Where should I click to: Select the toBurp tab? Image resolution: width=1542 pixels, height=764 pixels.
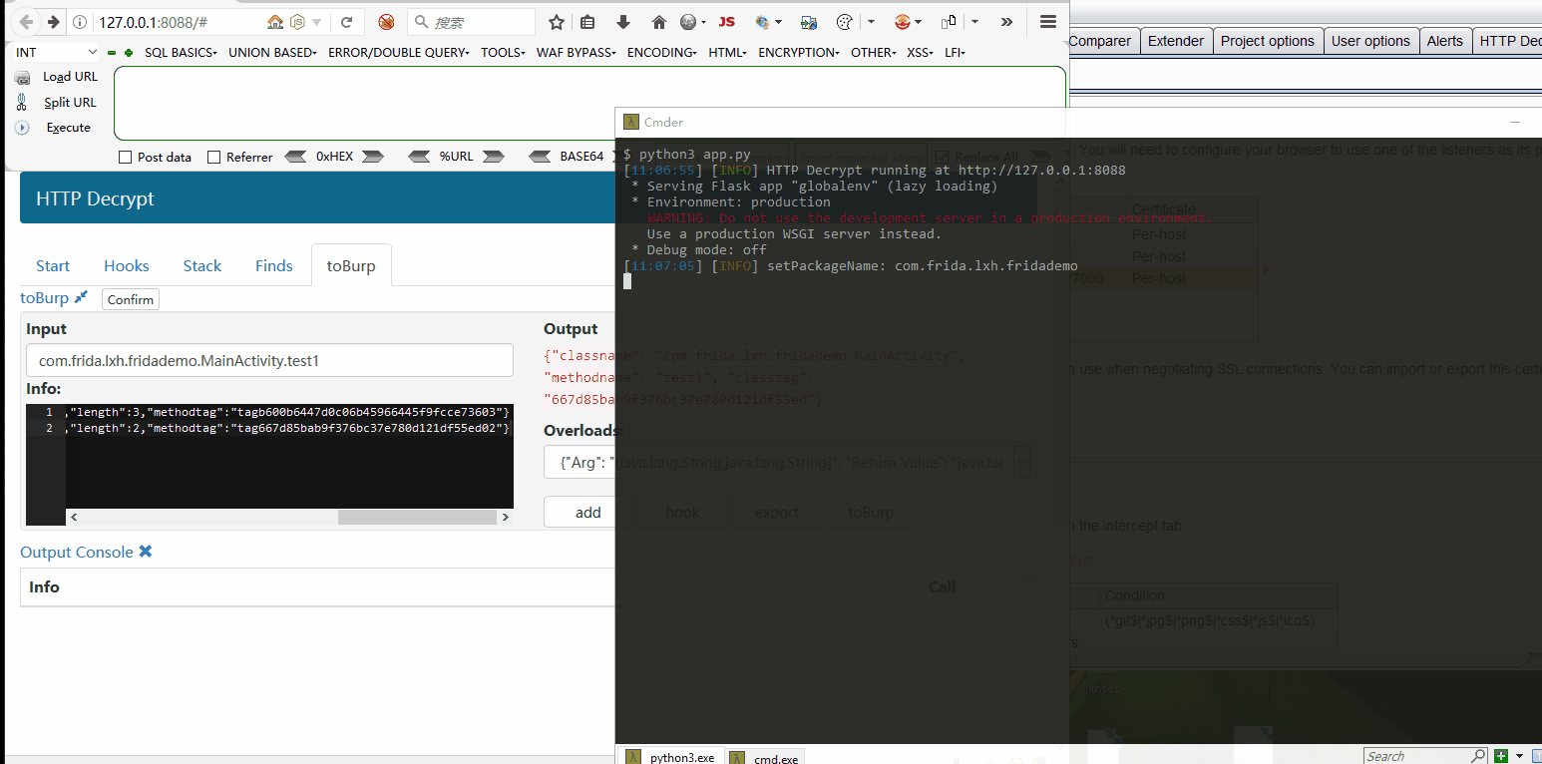tap(351, 265)
